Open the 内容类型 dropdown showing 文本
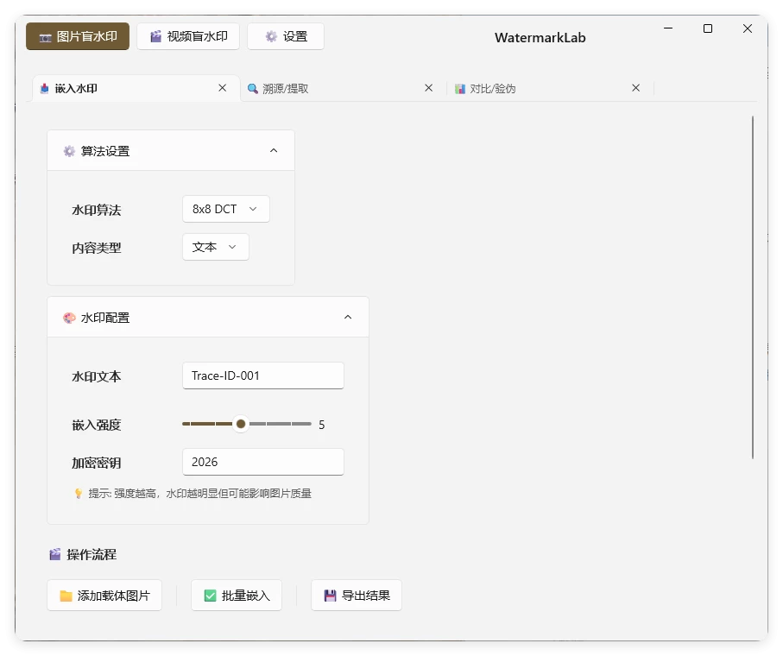 point(215,246)
